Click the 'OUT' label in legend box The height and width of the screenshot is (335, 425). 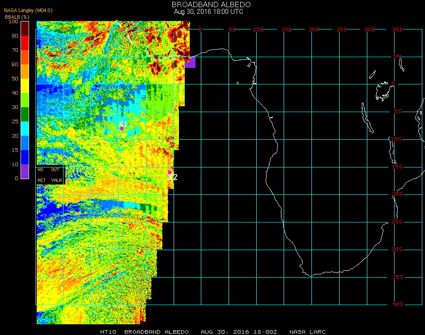tap(55, 170)
